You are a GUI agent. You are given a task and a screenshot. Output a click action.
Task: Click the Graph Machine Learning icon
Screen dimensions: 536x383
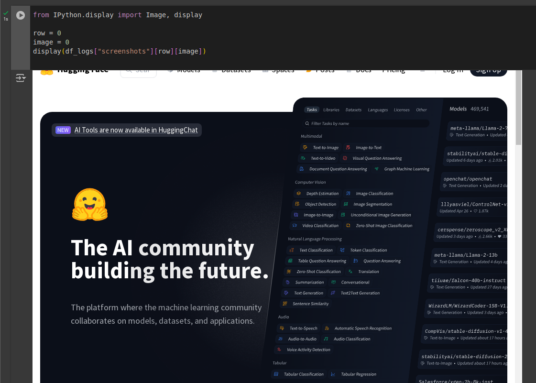[x=376, y=169]
